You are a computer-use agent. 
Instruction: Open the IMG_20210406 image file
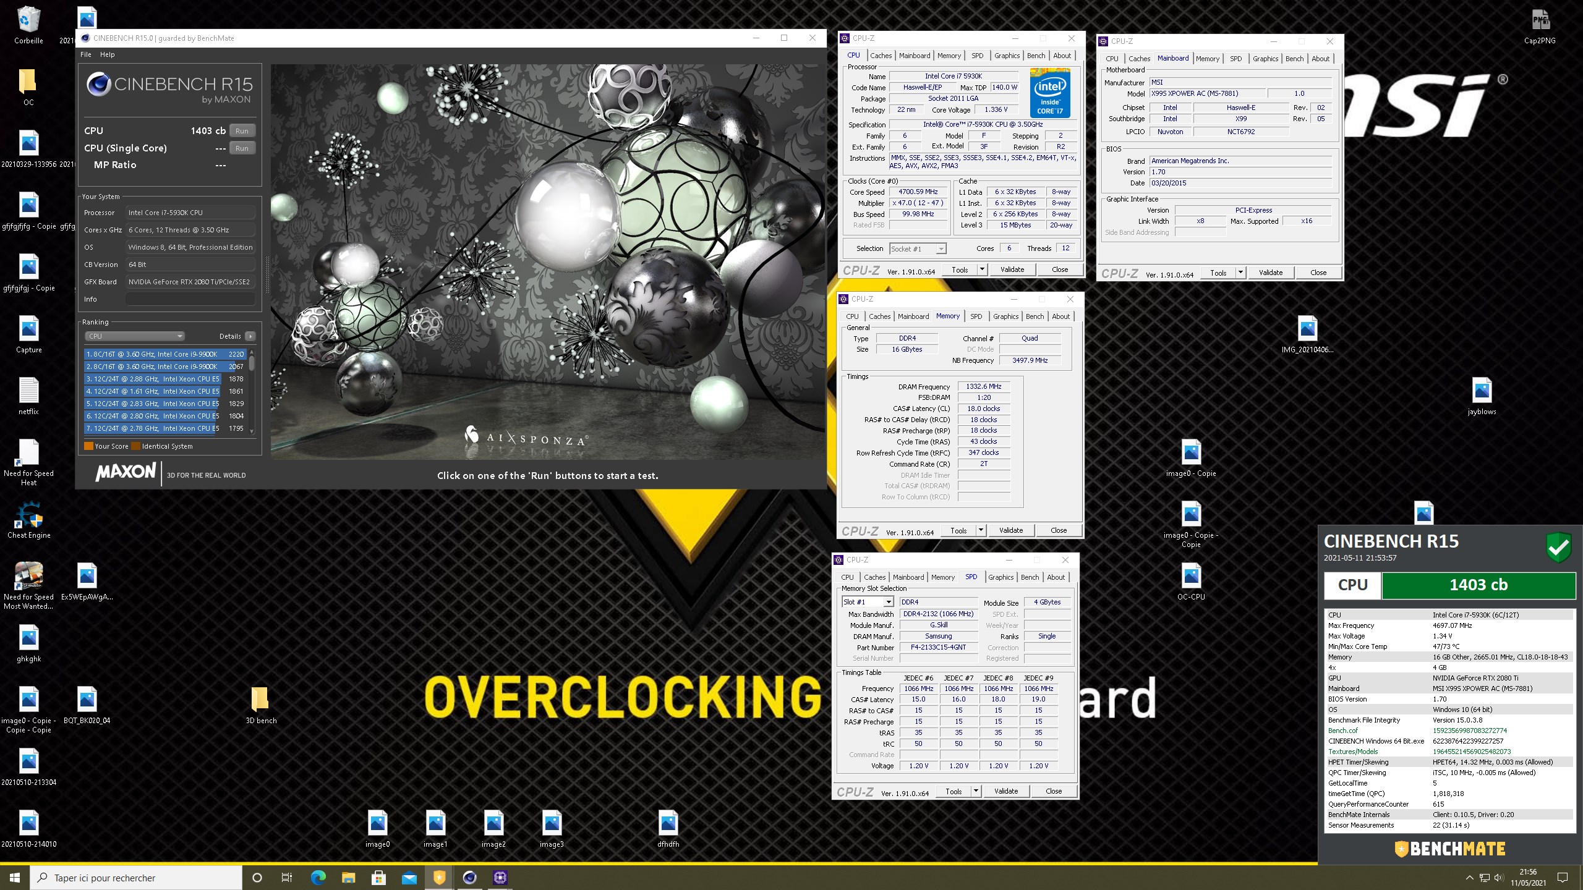point(1307,334)
